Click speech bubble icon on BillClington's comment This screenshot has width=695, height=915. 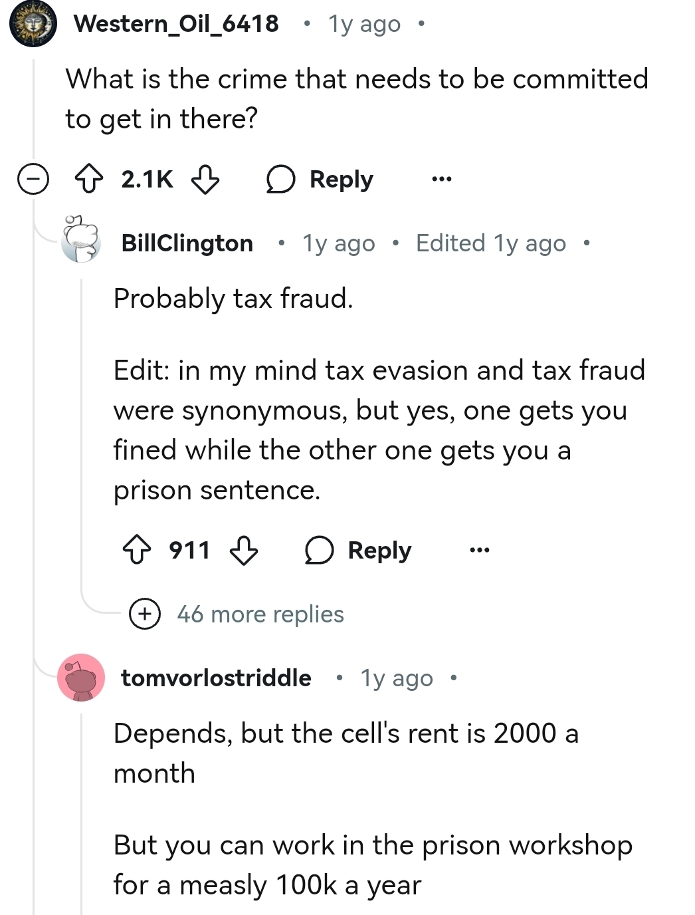(x=319, y=551)
